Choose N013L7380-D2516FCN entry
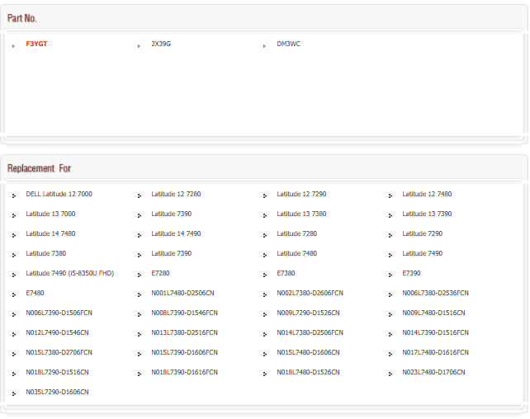This screenshot has width=530, height=419. [x=185, y=333]
